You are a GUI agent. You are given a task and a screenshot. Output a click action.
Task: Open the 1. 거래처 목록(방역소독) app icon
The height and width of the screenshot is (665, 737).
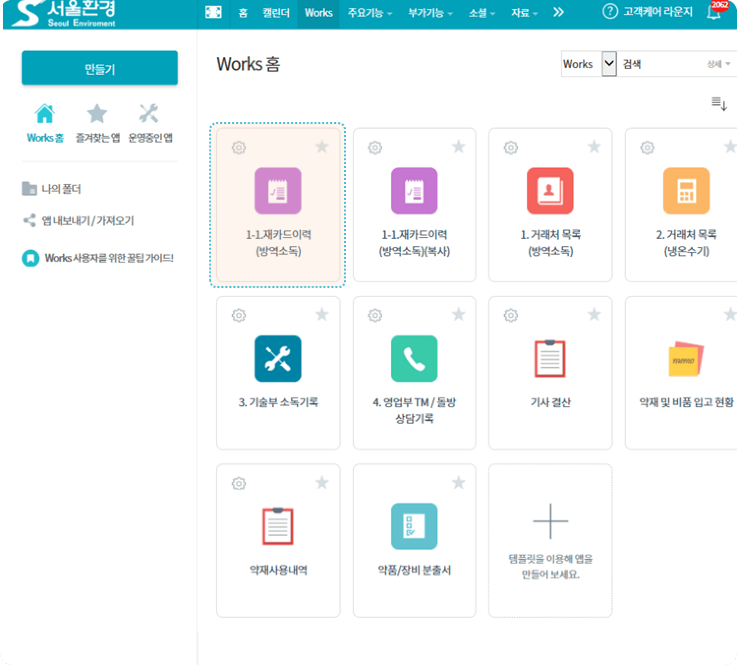[x=550, y=191]
